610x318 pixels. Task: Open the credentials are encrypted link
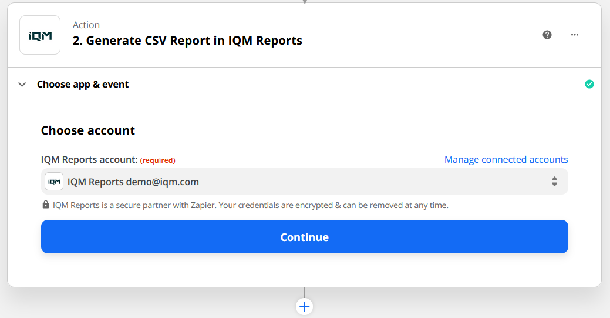[x=332, y=205]
